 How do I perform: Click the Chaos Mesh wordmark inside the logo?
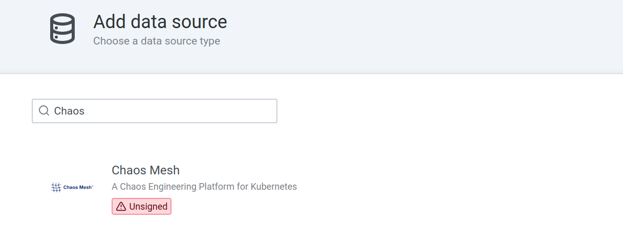click(78, 188)
